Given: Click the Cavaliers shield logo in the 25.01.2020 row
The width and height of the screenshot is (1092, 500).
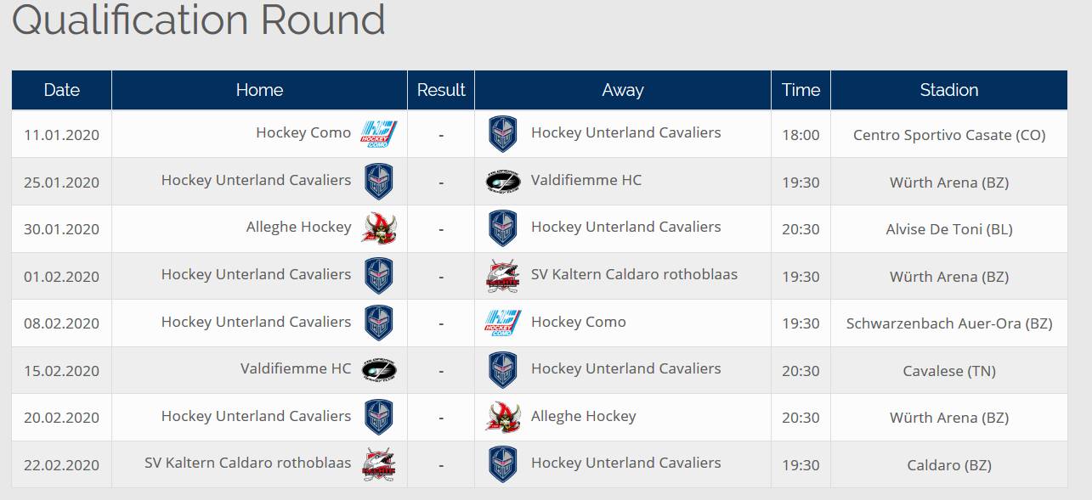Looking at the screenshot, I should coord(379,182).
